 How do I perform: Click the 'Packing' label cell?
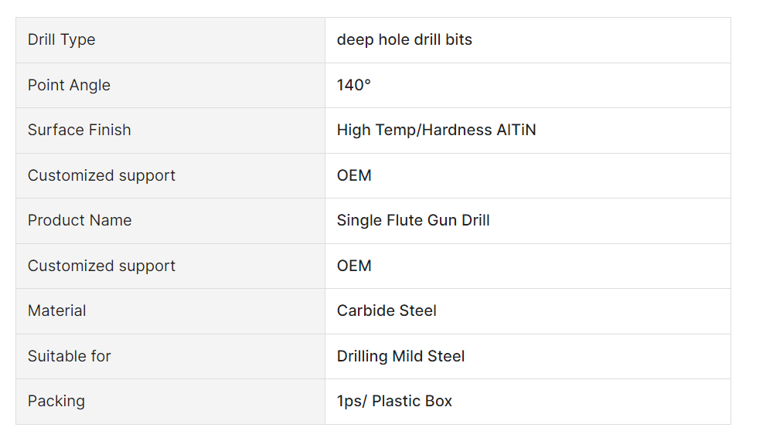click(x=170, y=402)
